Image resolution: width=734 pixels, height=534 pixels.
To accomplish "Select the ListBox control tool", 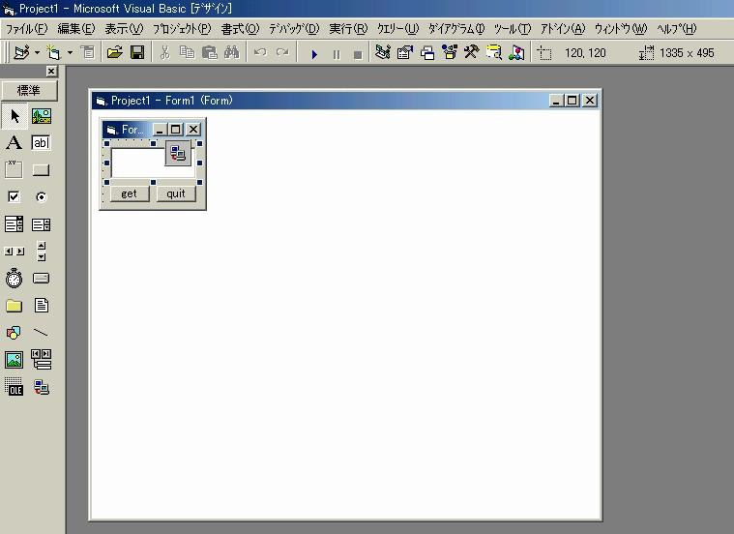I will (x=42, y=224).
